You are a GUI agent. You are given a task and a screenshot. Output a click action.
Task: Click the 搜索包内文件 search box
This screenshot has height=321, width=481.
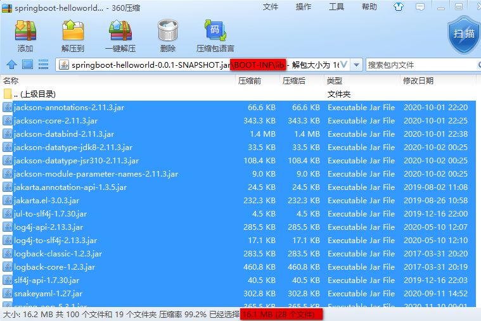pos(422,65)
